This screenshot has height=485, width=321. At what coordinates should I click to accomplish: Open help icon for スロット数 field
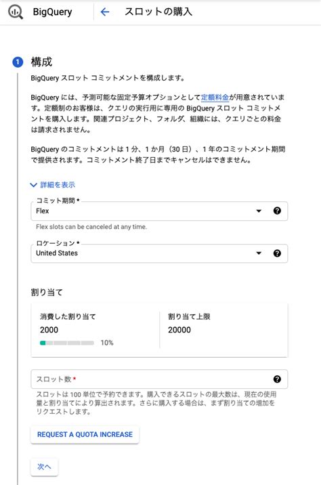click(x=277, y=379)
